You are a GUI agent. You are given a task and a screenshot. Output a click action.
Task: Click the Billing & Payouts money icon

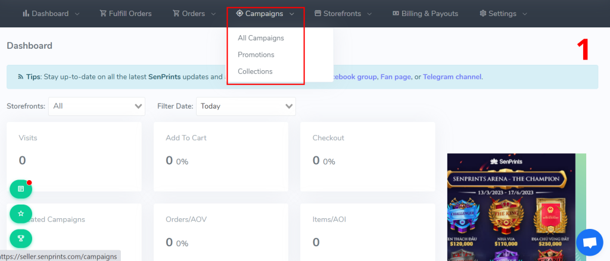pyautogui.click(x=396, y=14)
